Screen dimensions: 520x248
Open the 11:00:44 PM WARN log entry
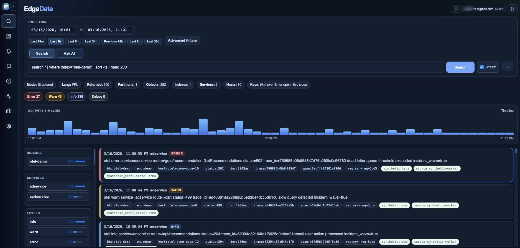click(x=306, y=202)
